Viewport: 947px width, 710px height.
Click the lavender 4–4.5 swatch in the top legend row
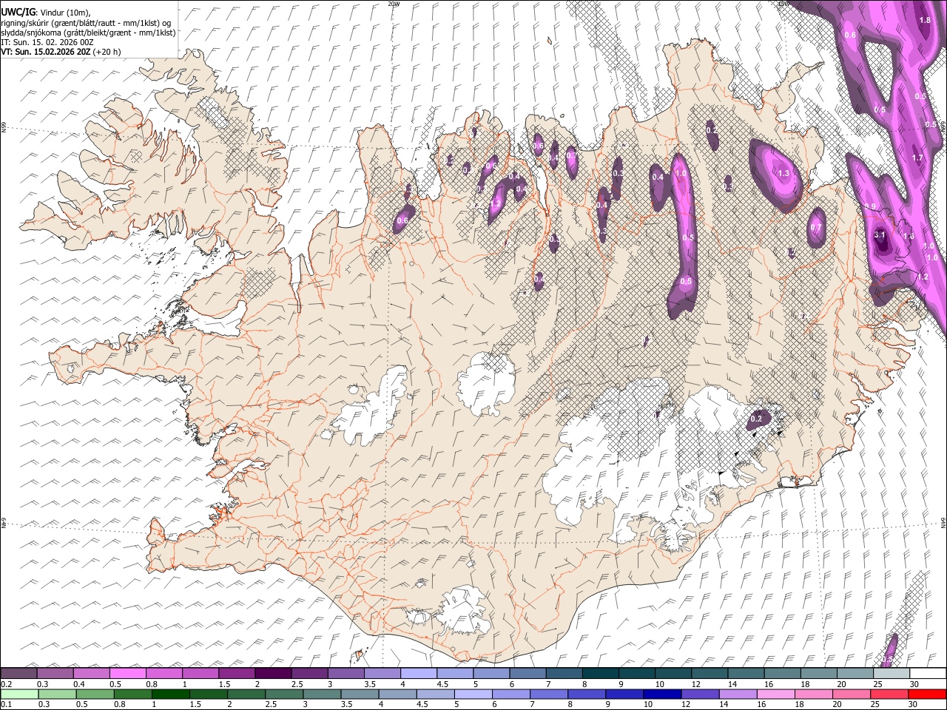point(419,674)
